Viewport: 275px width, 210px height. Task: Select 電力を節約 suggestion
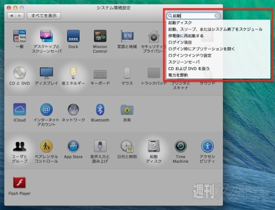pos(218,75)
